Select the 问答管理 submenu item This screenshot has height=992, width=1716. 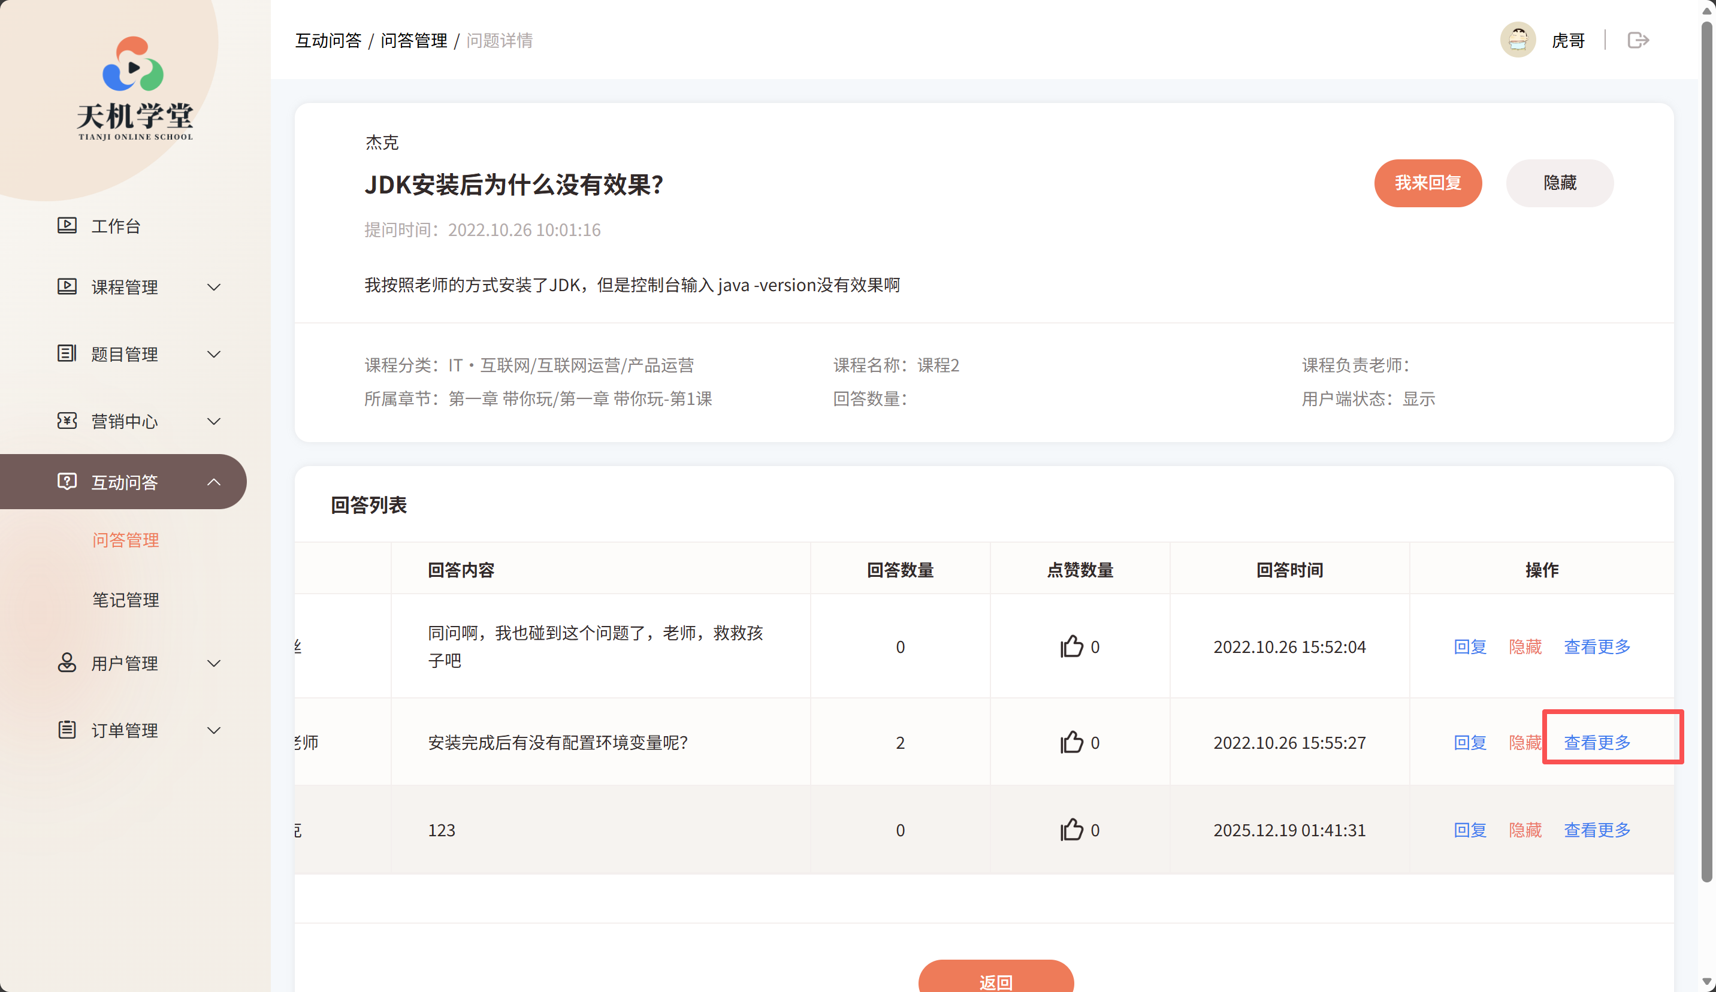[x=126, y=540]
